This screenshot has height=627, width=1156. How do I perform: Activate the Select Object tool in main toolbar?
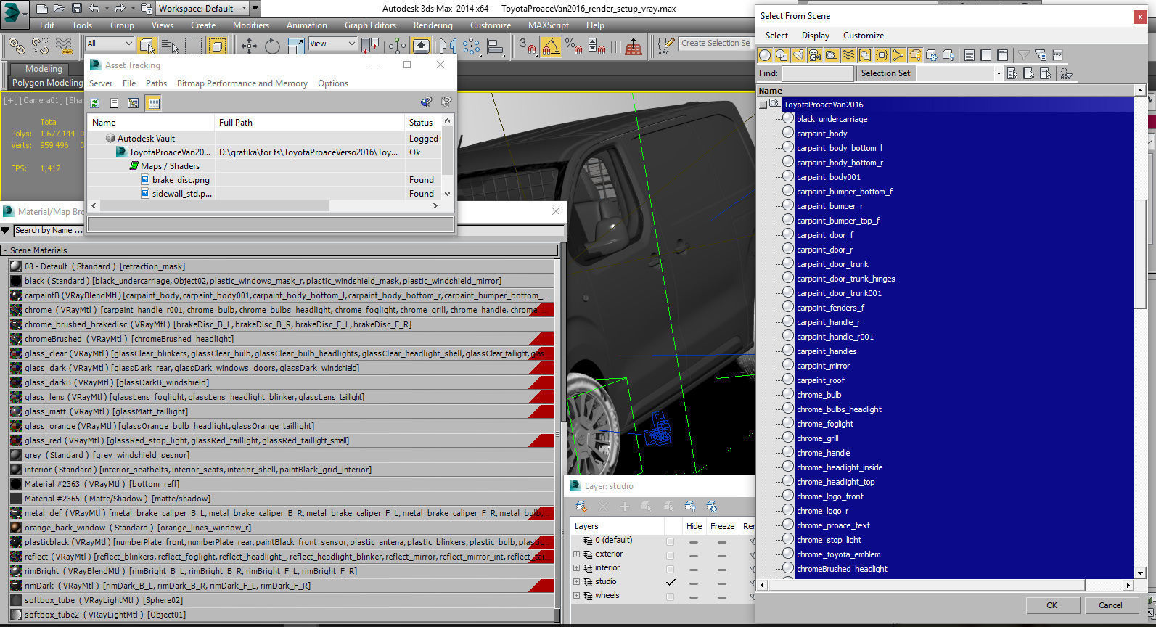coord(147,46)
